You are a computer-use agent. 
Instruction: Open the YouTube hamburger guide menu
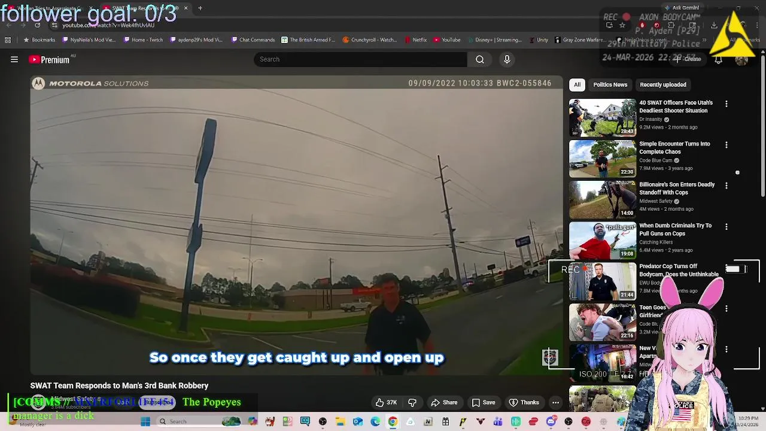pyautogui.click(x=14, y=59)
